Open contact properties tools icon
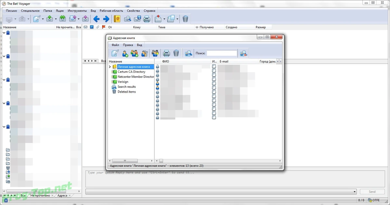This screenshot has height=205, width=390. 145,53
